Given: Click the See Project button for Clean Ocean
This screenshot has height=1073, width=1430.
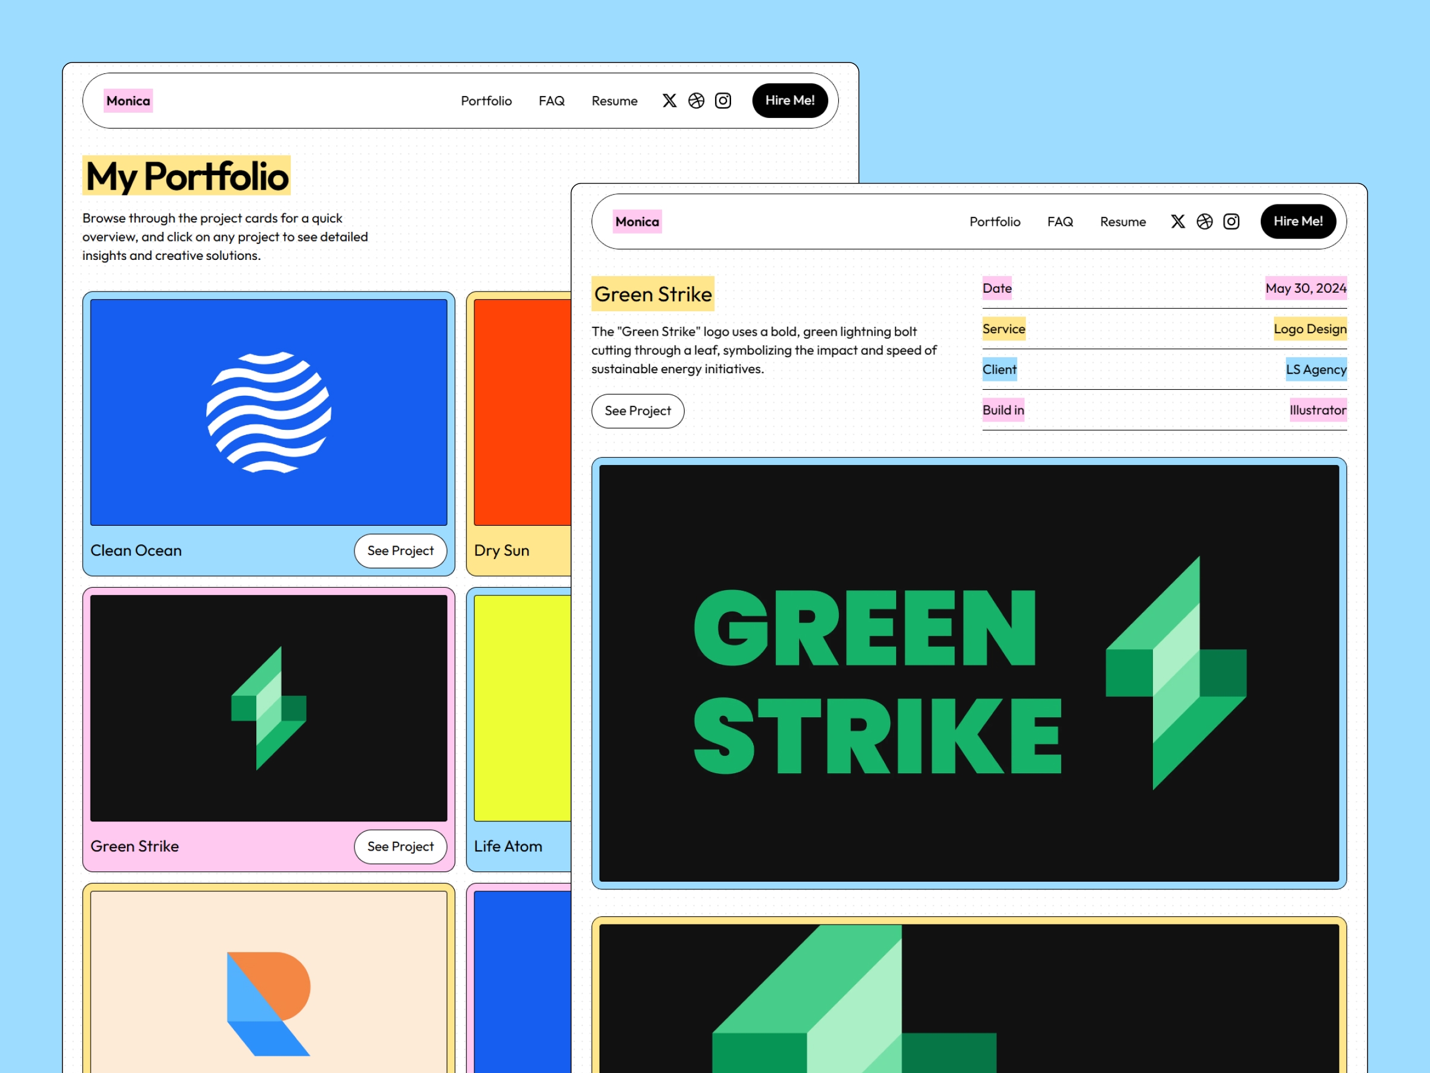Looking at the screenshot, I should 400,550.
